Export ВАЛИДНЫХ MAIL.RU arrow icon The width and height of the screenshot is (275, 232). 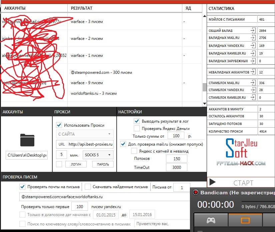pyautogui.click(x=253, y=38)
